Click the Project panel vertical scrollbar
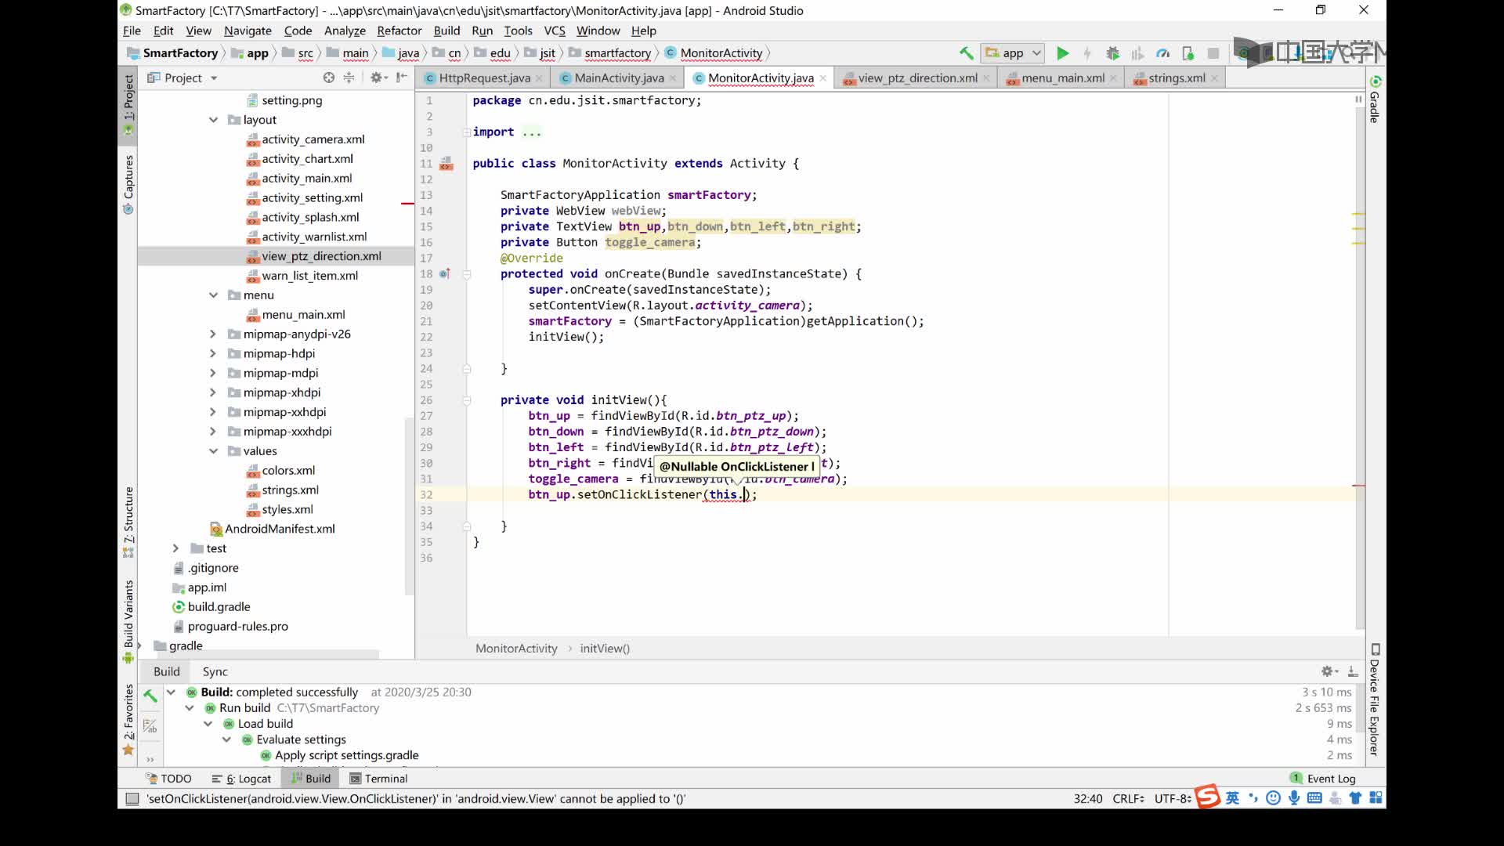1504x846 pixels. [408, 506]
